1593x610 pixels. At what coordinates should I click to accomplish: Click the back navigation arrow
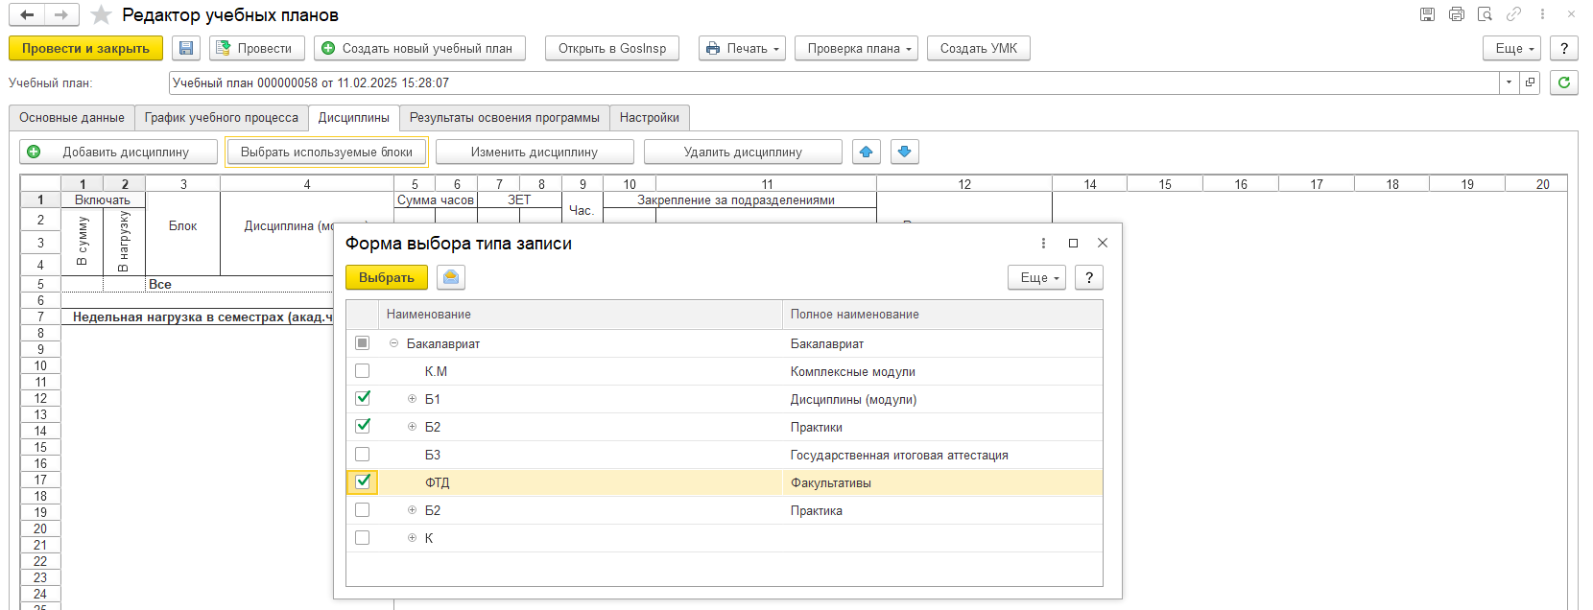coord(27,15)
